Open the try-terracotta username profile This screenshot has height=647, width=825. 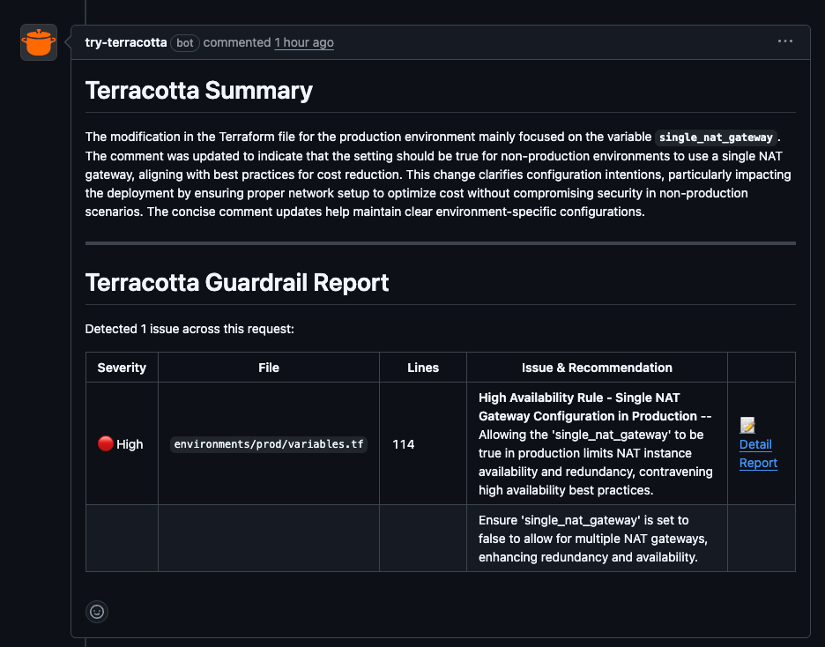coord(125,42)
